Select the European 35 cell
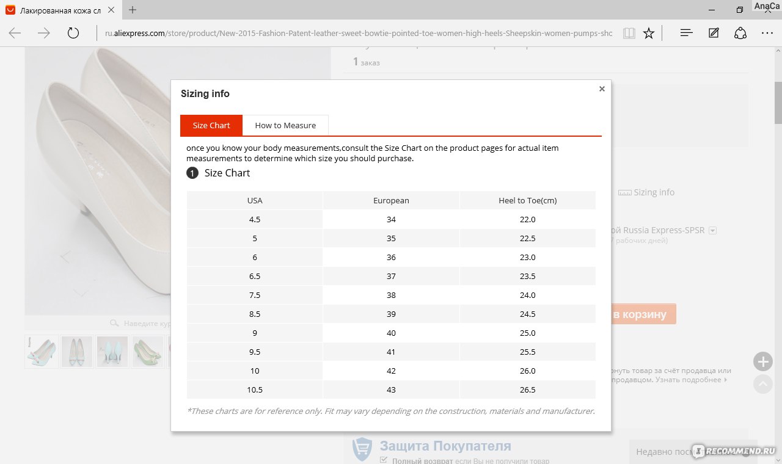The width and height of the screenshot is (782, 464). pyautogui.click(x=391, y=238)
